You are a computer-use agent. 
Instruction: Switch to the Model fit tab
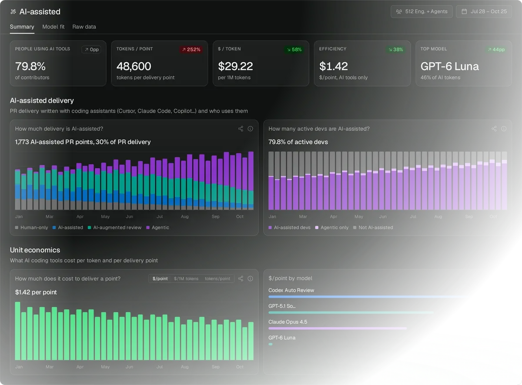pos(54,27)
